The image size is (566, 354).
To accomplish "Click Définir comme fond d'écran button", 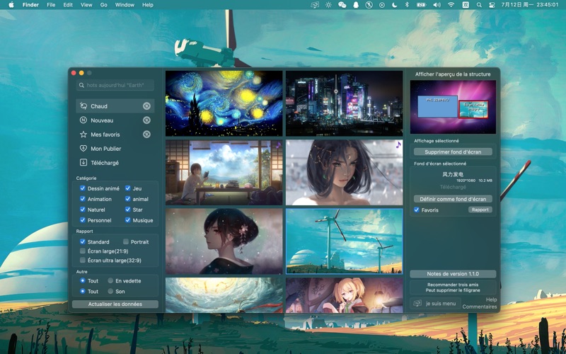I will point(453,199).
